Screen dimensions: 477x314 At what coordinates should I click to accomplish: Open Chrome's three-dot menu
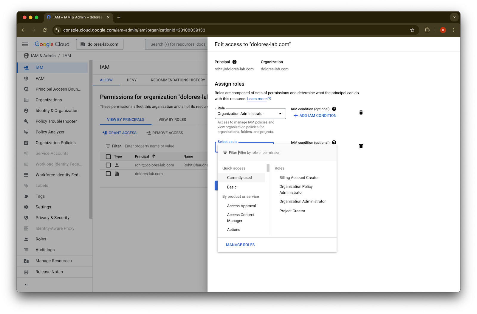(x=454, y=30)
